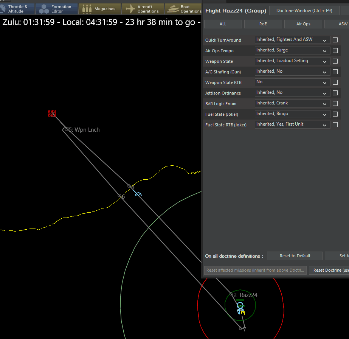Click the Doctrine Window (Ctrl + F9) button
Viewport: 349px width, 339px height.
coord(304,11)
